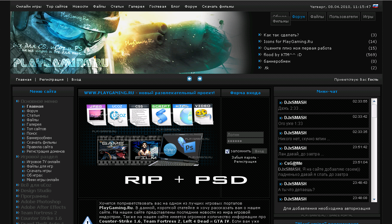Expand the Design Studio section
Viewport: 392px width, 224px height.
(36, 191)
